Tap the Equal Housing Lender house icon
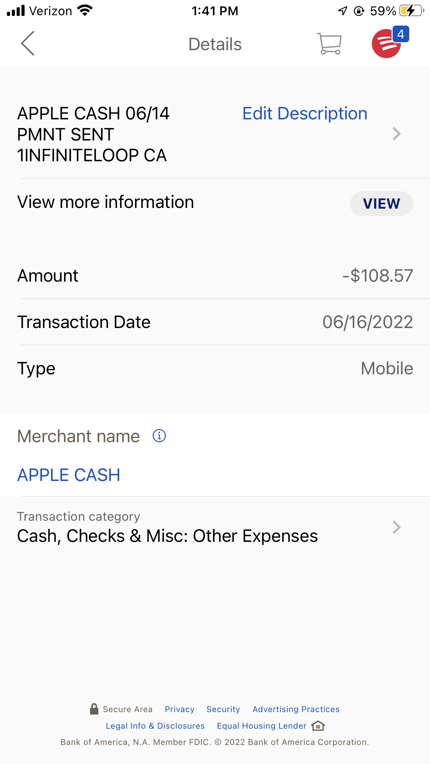 click(318, 726)
